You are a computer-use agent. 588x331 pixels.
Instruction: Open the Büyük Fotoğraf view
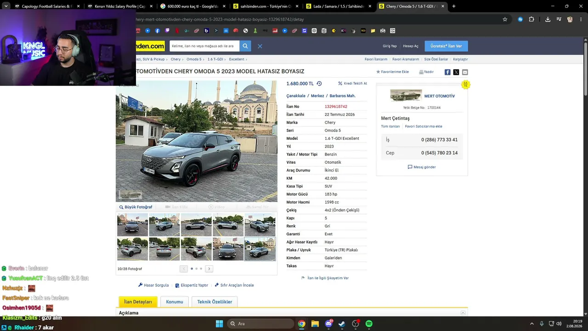click(136, 207)
